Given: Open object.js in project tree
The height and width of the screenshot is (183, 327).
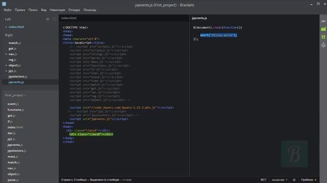Looking at the screenshot, I should pos(14,174).
